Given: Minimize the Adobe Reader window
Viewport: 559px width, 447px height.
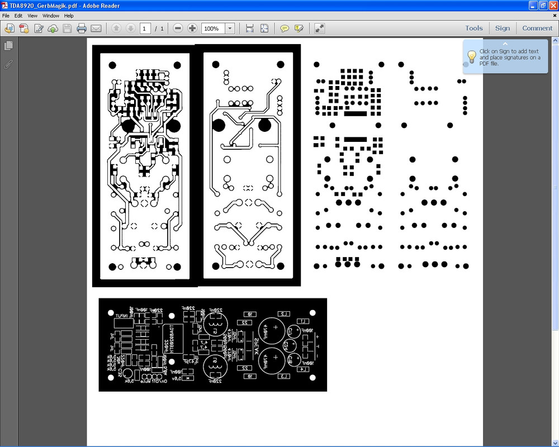Looking at the screenshot, I should tap(533, 6).
